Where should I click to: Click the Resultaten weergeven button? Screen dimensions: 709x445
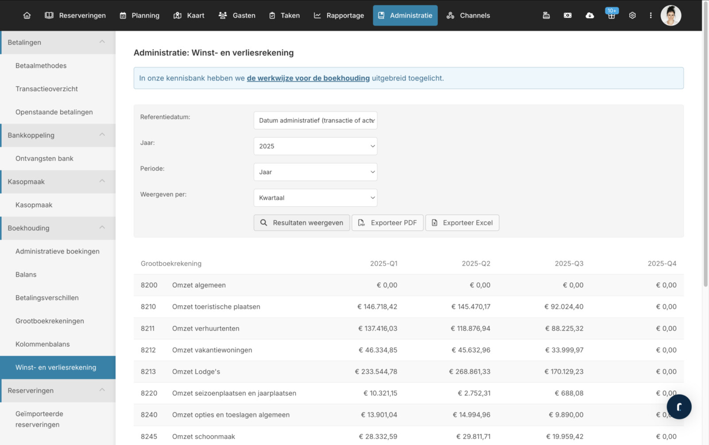(302, 223)
